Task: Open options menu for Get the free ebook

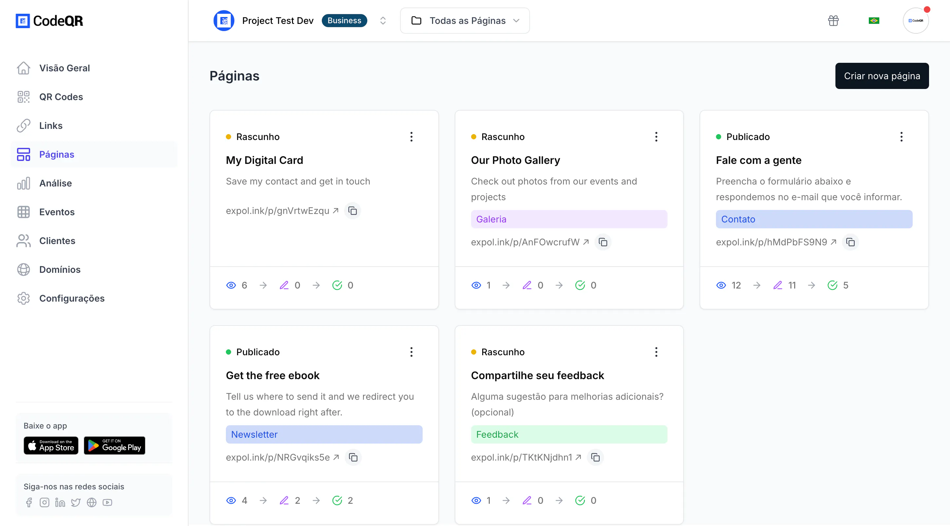Action: (x=411, y=352)
